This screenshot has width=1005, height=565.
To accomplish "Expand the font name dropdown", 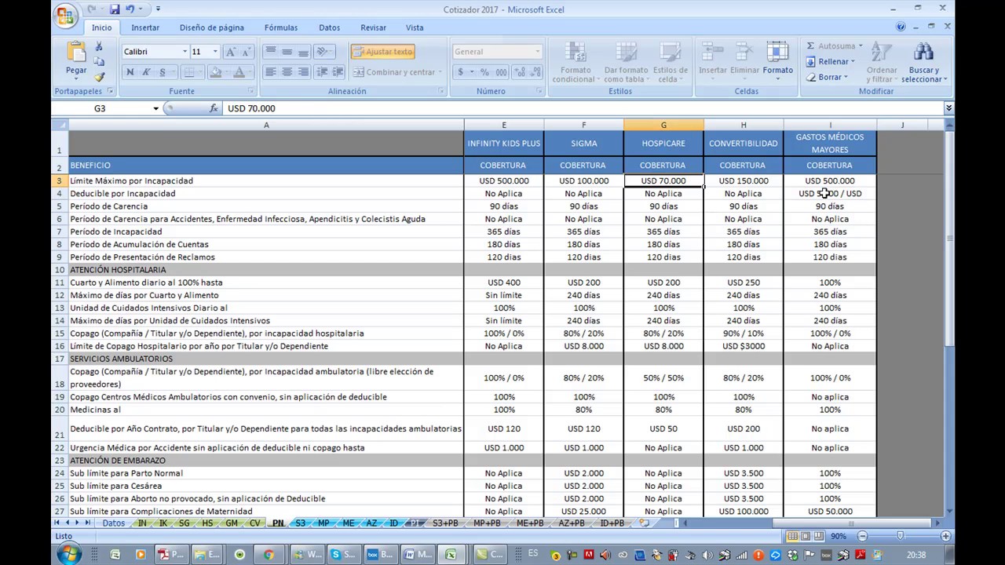I will tap(185, 52).
